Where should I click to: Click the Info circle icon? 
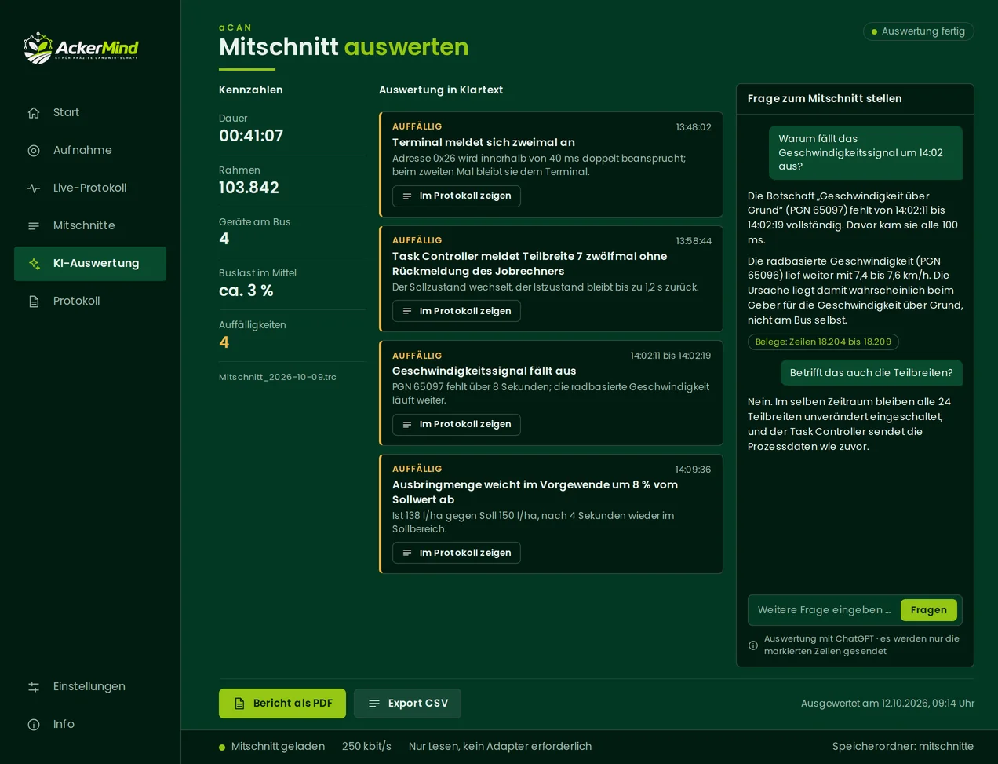pos(34,724)
